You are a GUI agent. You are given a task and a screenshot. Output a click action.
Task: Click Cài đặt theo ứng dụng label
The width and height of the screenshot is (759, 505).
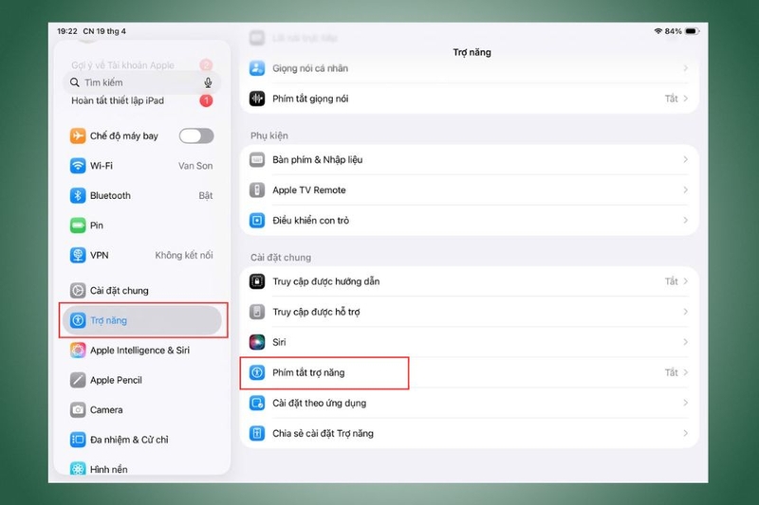pyautogui.click(x=320, y=403)
